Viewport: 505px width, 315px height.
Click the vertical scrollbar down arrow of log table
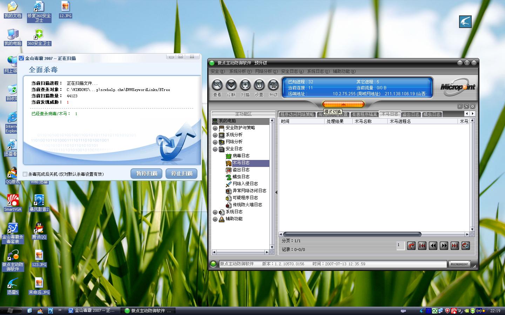[x=472, y=229]
